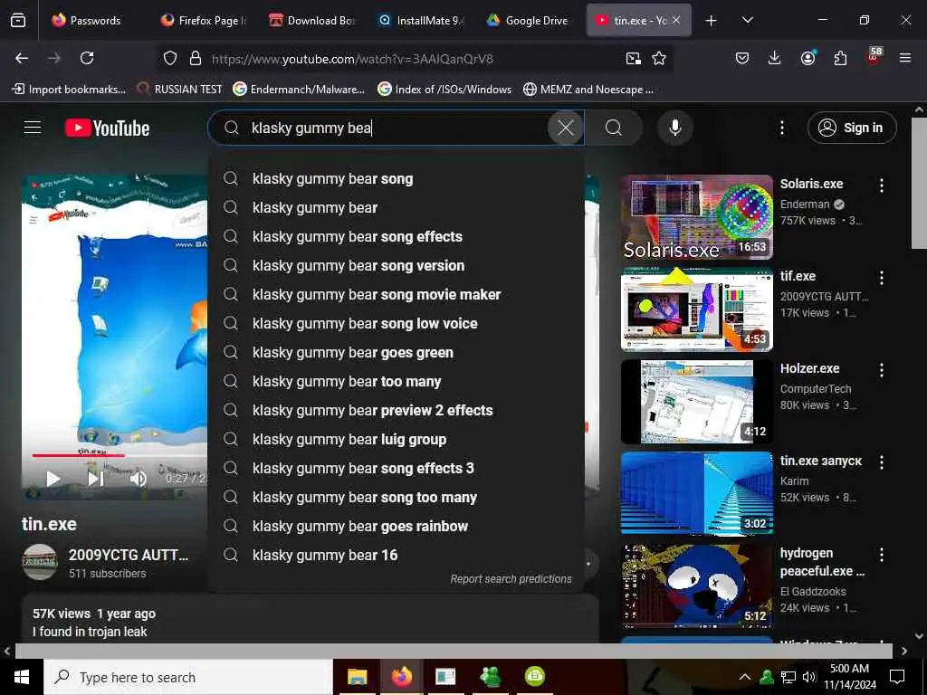Select suggestion klasky gummy bear 16

[396, 555]
